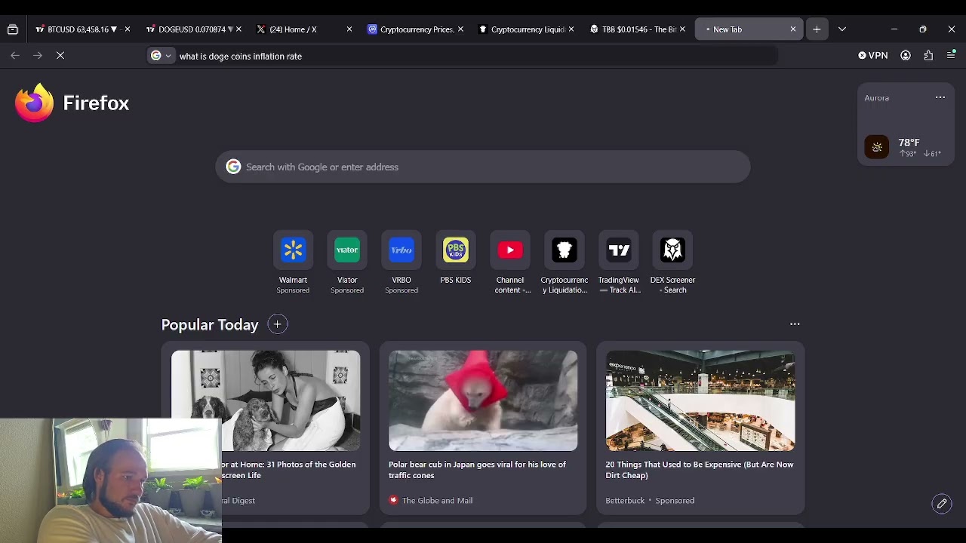Screen dimensions: 966x543
Task: Open the Extensions panel
Action: (928, 55)
